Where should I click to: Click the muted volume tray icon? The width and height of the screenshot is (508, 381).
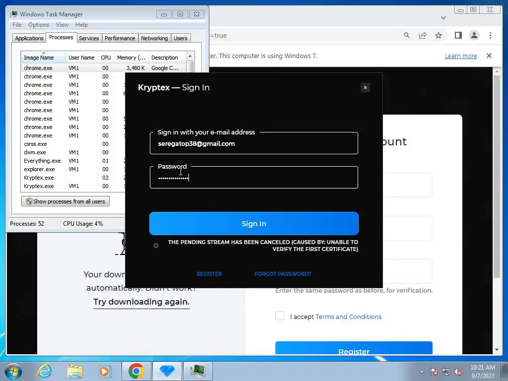pyautogui.click(x=458, y=372)
